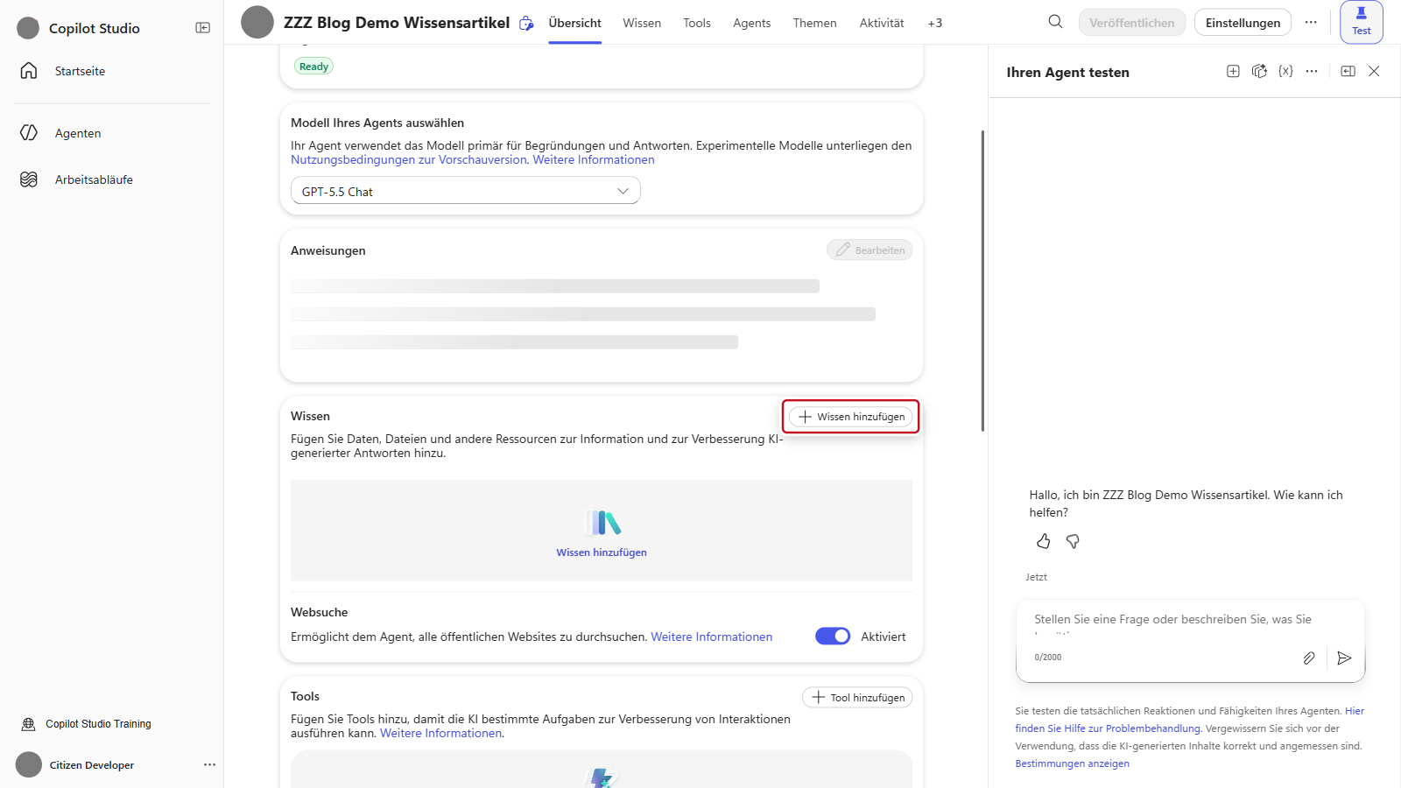Click the thumbs down feedback icon
Viewport: 1401px width, 788px height.
coord(1073,541)
